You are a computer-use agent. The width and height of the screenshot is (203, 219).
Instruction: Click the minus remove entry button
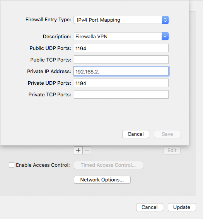[x=87, y=150]
